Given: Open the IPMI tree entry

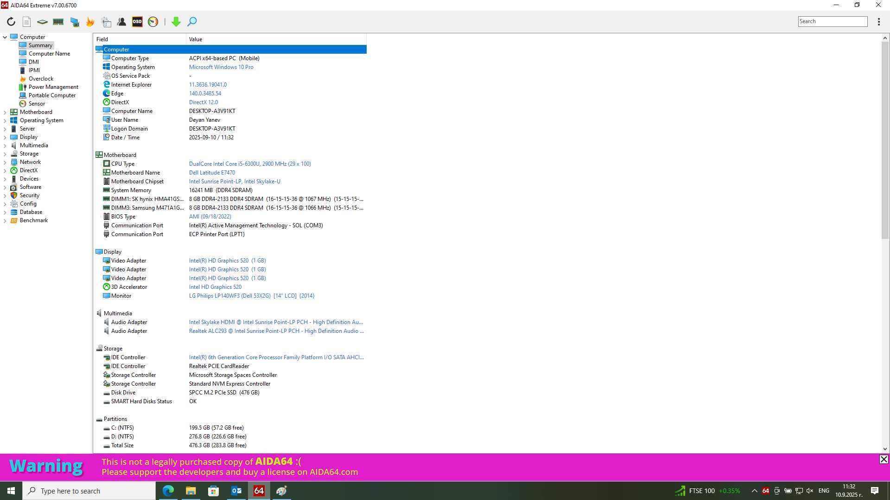Looking at the screenshot, I should [x=34, y=70].
